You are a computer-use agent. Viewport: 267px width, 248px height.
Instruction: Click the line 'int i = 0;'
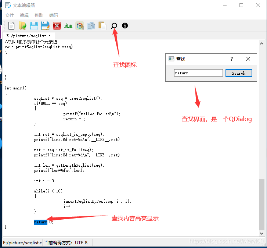pos(45,181)
